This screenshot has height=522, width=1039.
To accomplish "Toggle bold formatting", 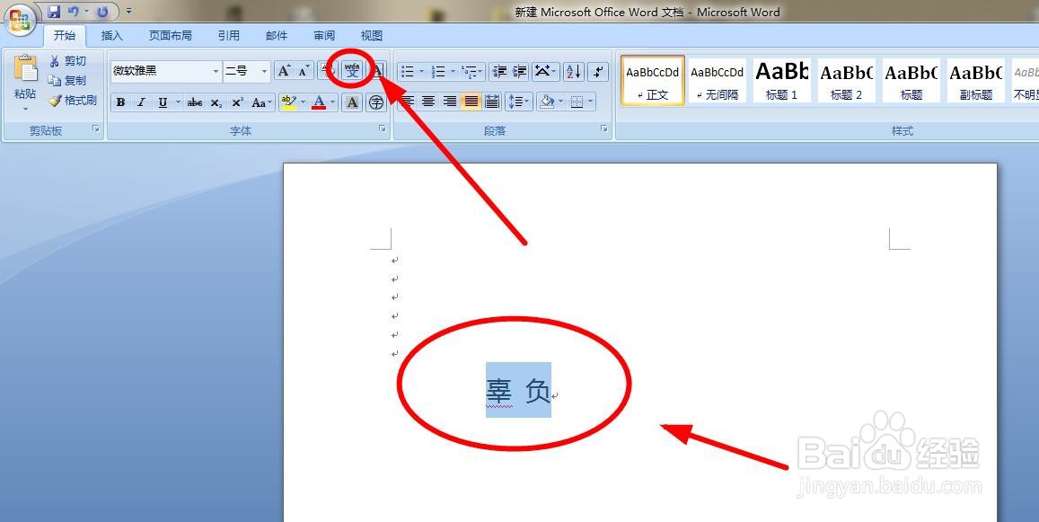I will point(120,102).
